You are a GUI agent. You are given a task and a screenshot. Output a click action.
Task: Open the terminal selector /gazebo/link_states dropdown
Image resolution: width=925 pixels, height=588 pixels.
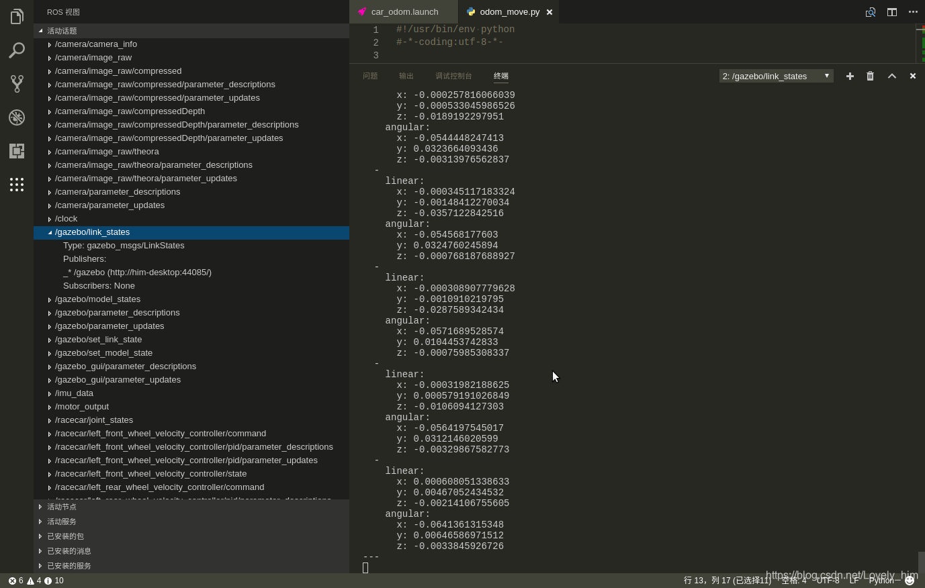click(x=777, y=76)
